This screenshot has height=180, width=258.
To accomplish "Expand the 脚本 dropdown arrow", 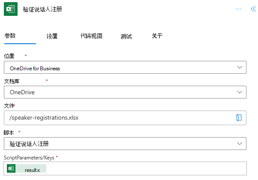I will [x=240, y=144].
